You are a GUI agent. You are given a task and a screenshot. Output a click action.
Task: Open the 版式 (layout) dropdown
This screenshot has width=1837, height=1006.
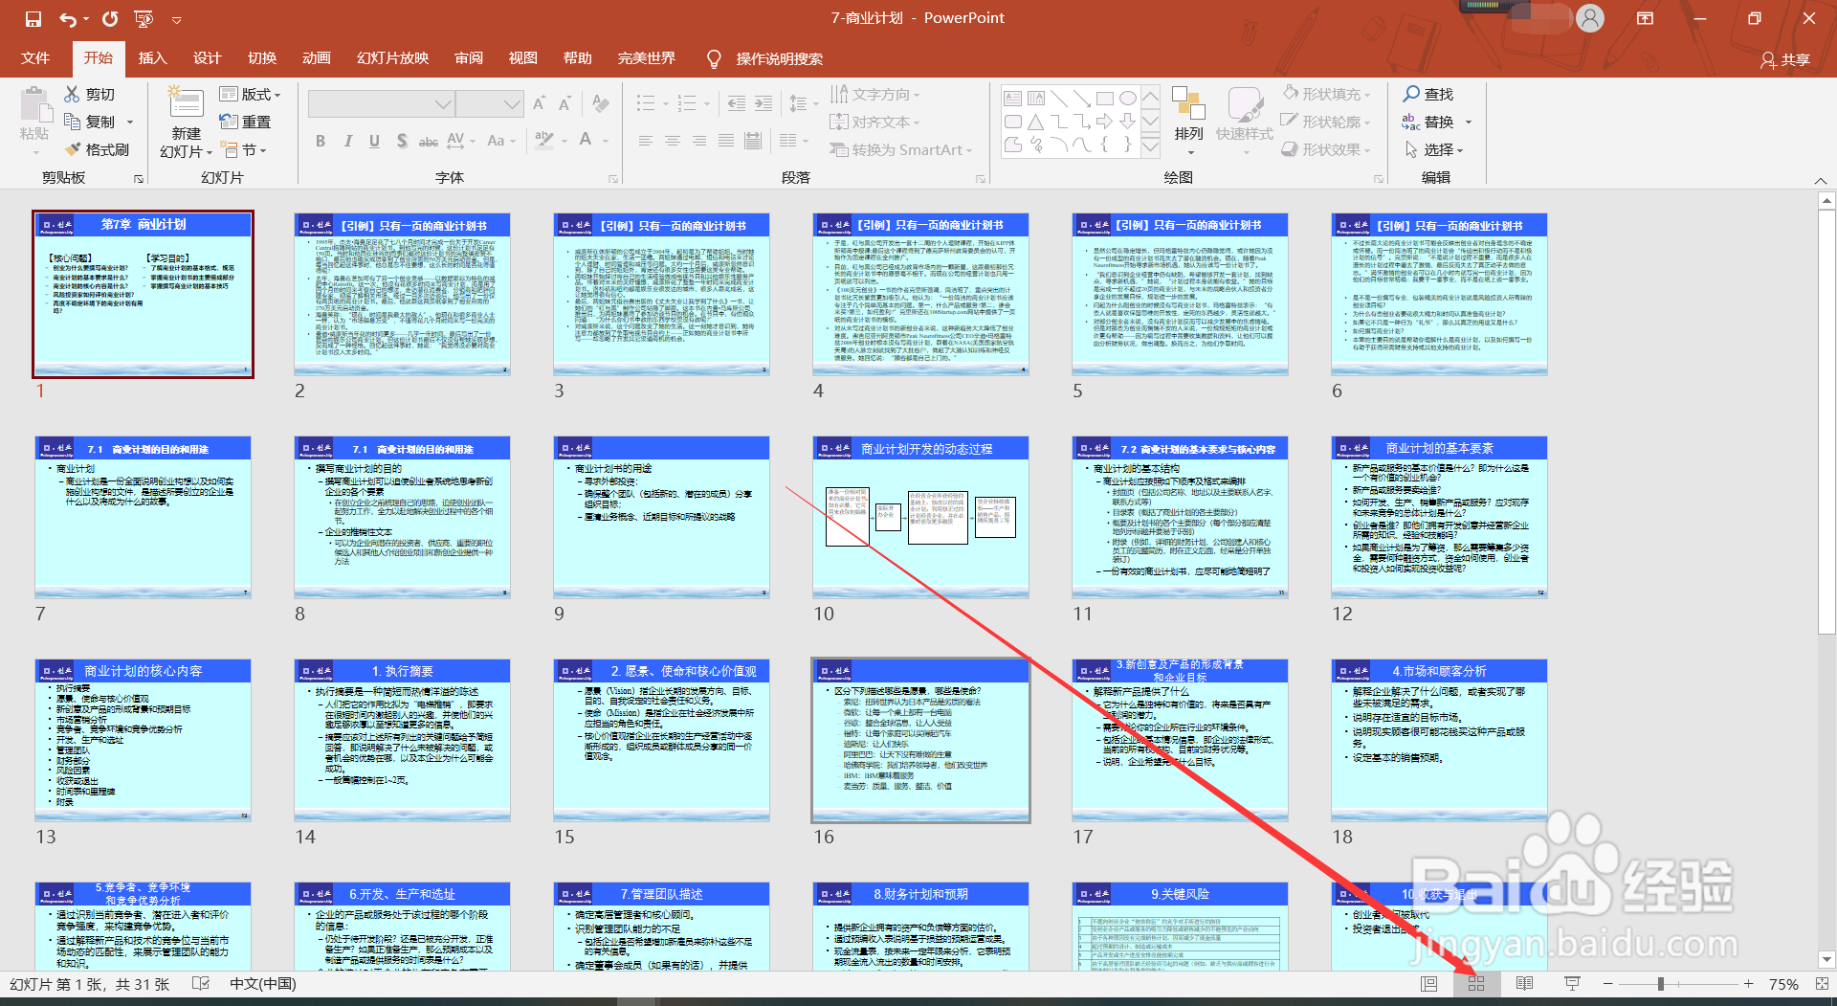point(251,94)
